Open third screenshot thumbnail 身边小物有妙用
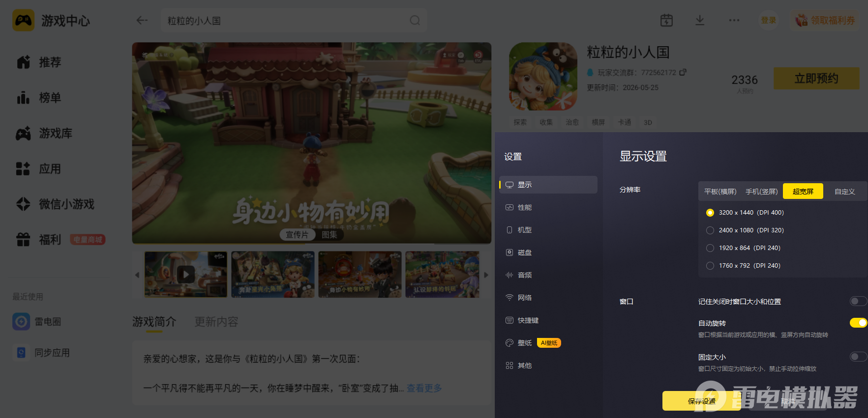The height and width of the screenshot is (418, 868). (x=360, y=274)
